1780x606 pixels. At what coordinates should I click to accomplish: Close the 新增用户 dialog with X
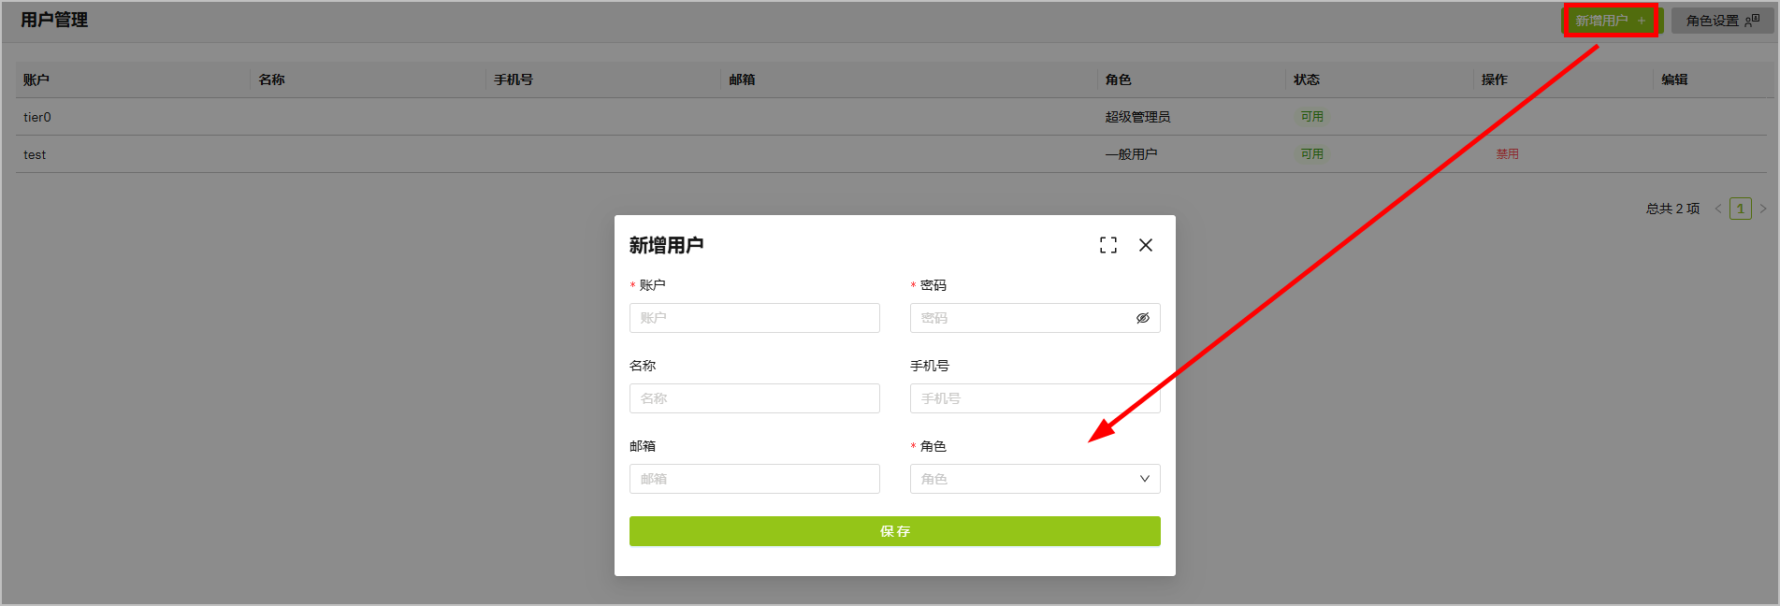[x=1146, y=245]
